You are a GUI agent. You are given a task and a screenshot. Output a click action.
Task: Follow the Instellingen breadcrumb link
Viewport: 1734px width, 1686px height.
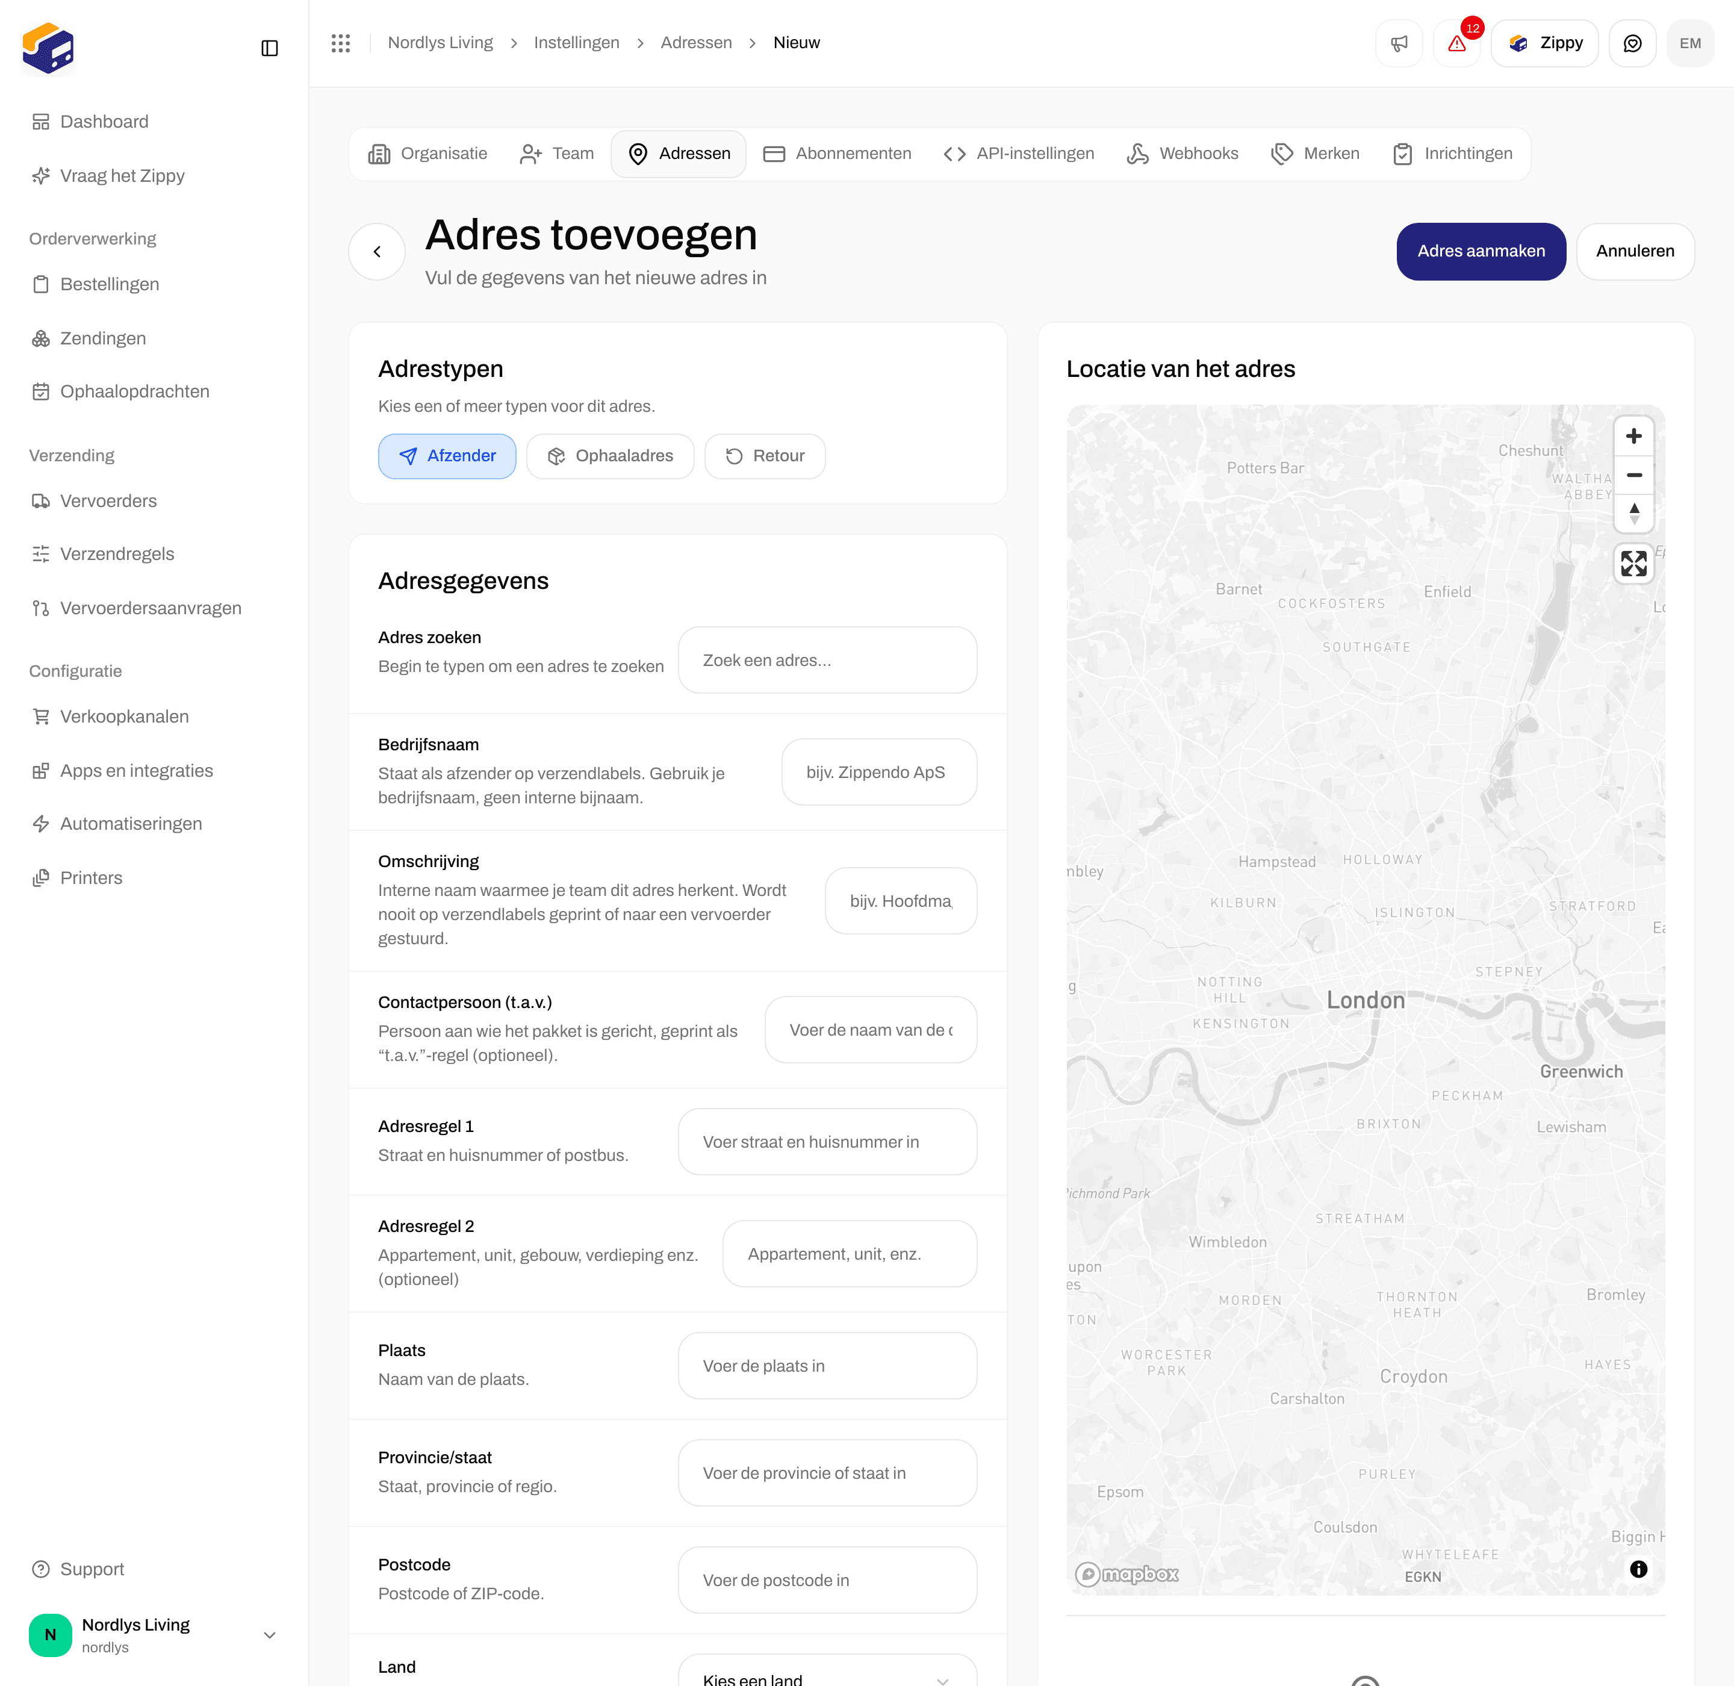tap(577, 43)
